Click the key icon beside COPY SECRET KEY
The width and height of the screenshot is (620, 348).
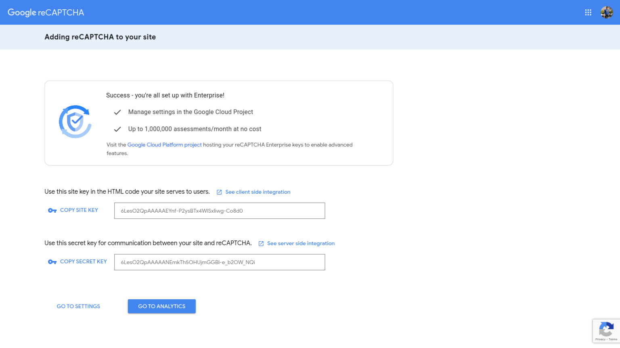pyautogui.click(x=52, y=261)
